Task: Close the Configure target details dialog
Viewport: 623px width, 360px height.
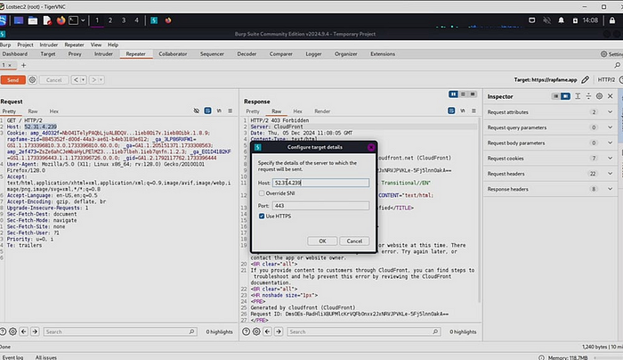Action: pyautogui.click(x=371, y=147)
